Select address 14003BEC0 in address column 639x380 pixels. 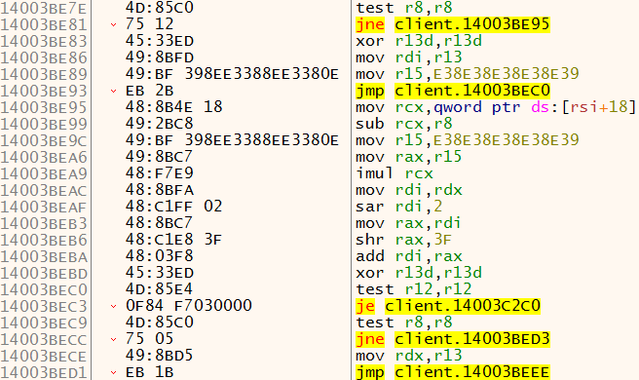(x=44, y=289)
